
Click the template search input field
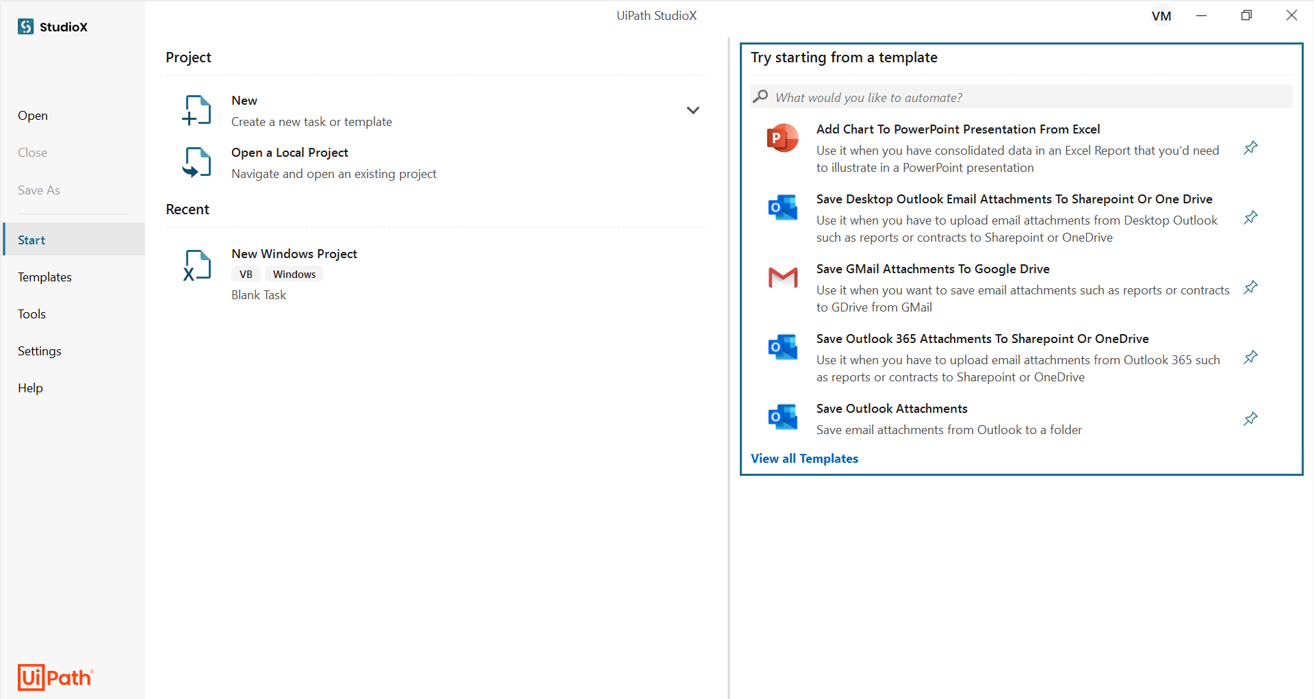pos(1021,97)
